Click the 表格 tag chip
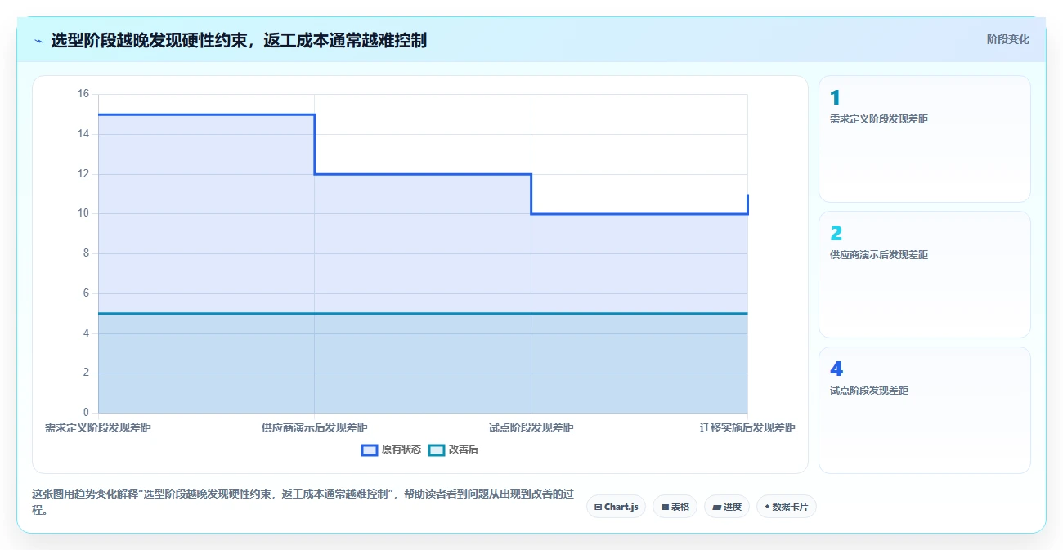The height and width of the screenshot is (550, 1063). click(x=675, y=507)
